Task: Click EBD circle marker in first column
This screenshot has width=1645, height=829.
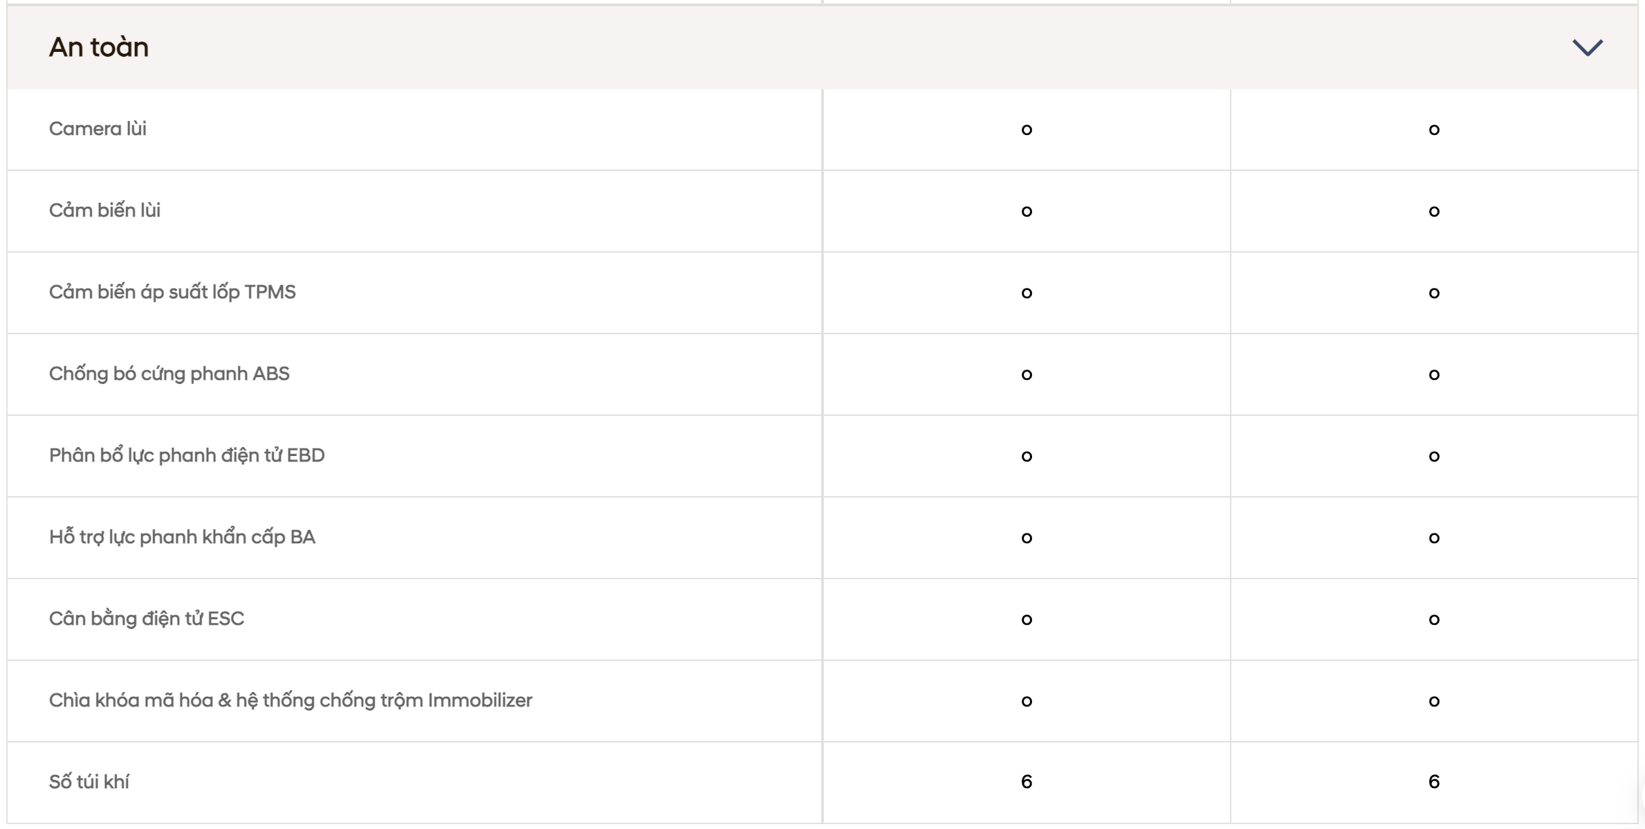Action: [x=1027, y=456]
